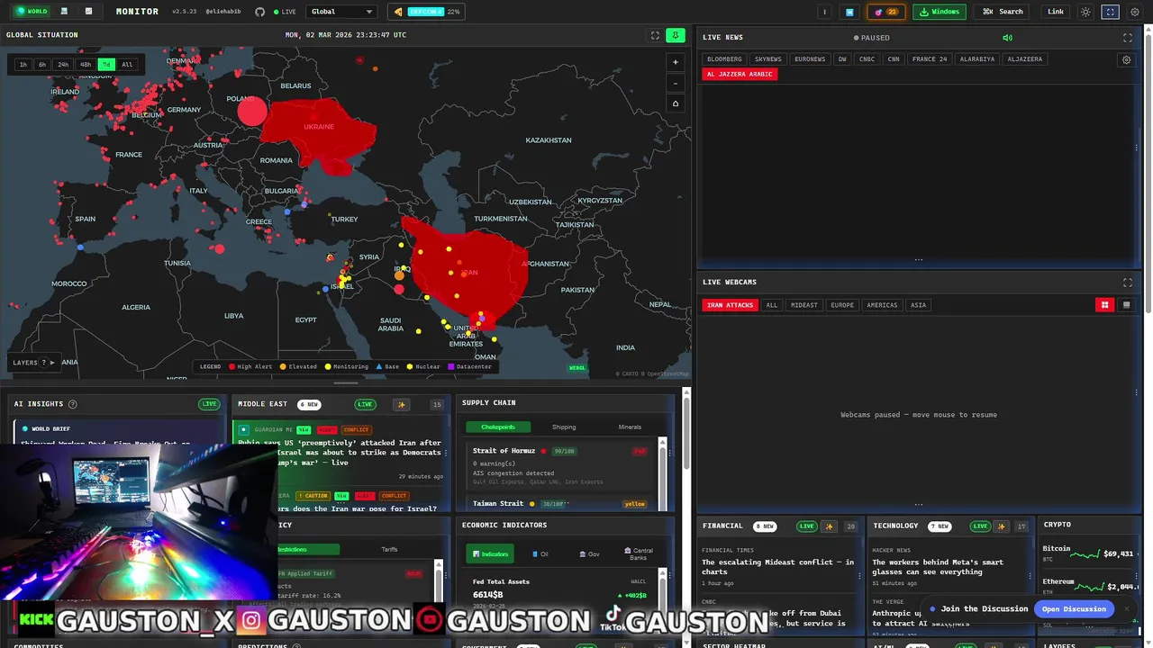Click the Technology panel sparkle icon
The width and height of the screenshot is (1153, 648).
tap(1001, 526)
